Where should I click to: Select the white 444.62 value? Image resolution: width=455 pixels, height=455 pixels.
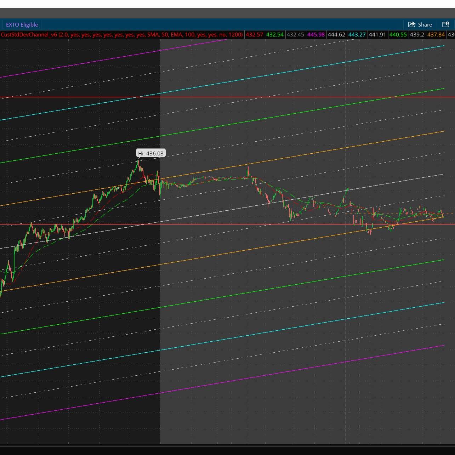[336, 35]
